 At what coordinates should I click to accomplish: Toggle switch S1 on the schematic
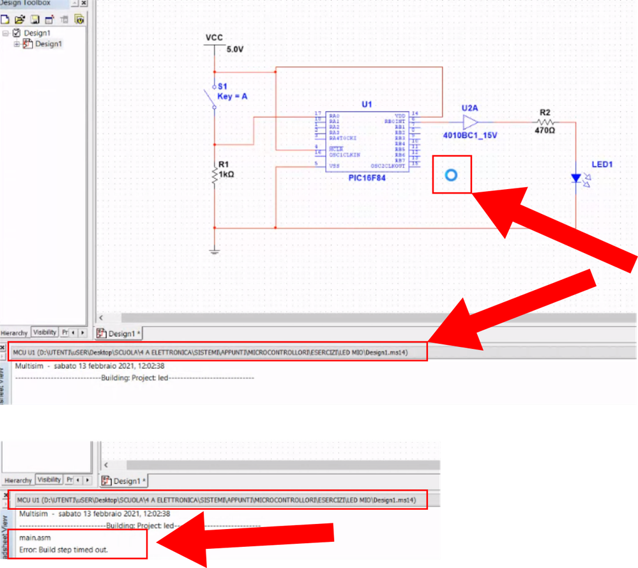click(x=211, y=98)
